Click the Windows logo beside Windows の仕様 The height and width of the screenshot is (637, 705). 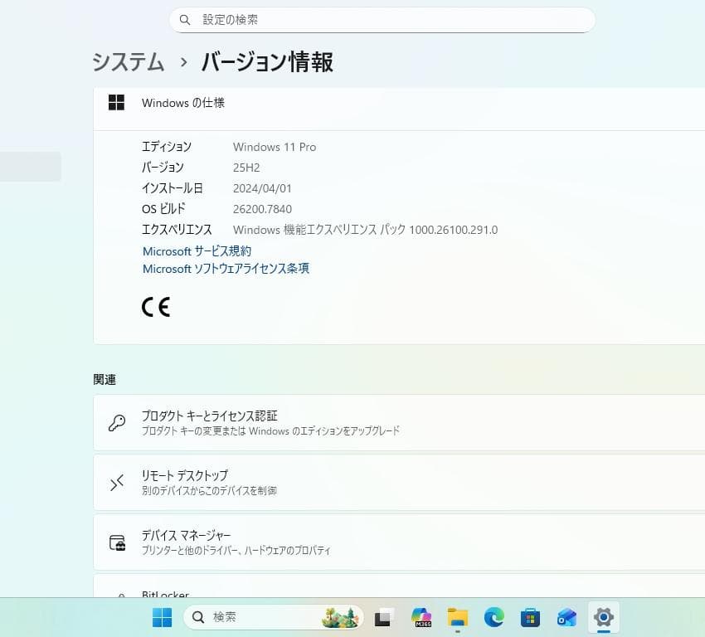point(116,102)
